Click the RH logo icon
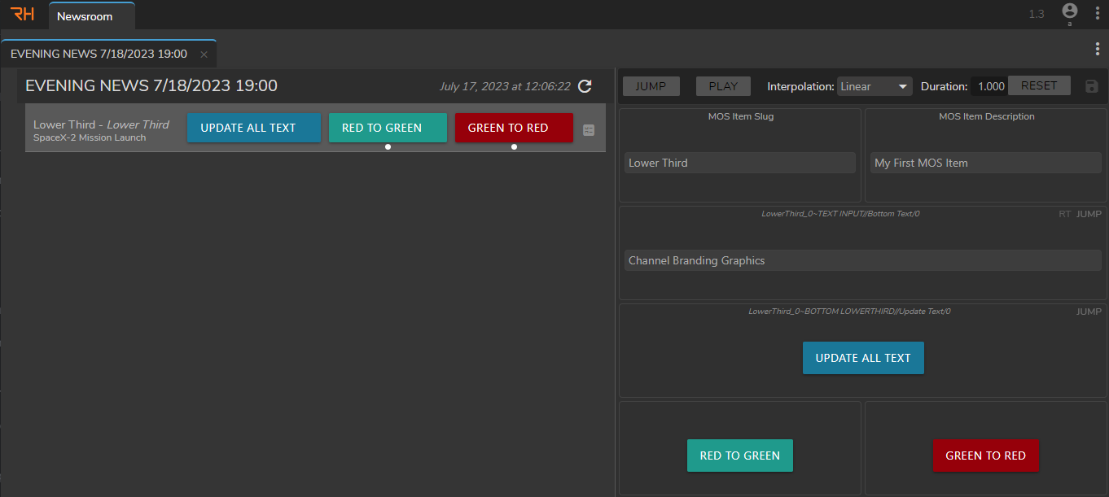 22,14
